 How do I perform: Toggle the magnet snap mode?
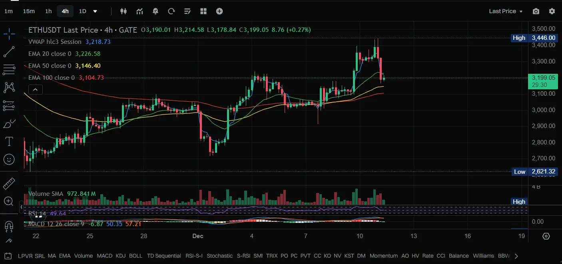coord(9,226)
